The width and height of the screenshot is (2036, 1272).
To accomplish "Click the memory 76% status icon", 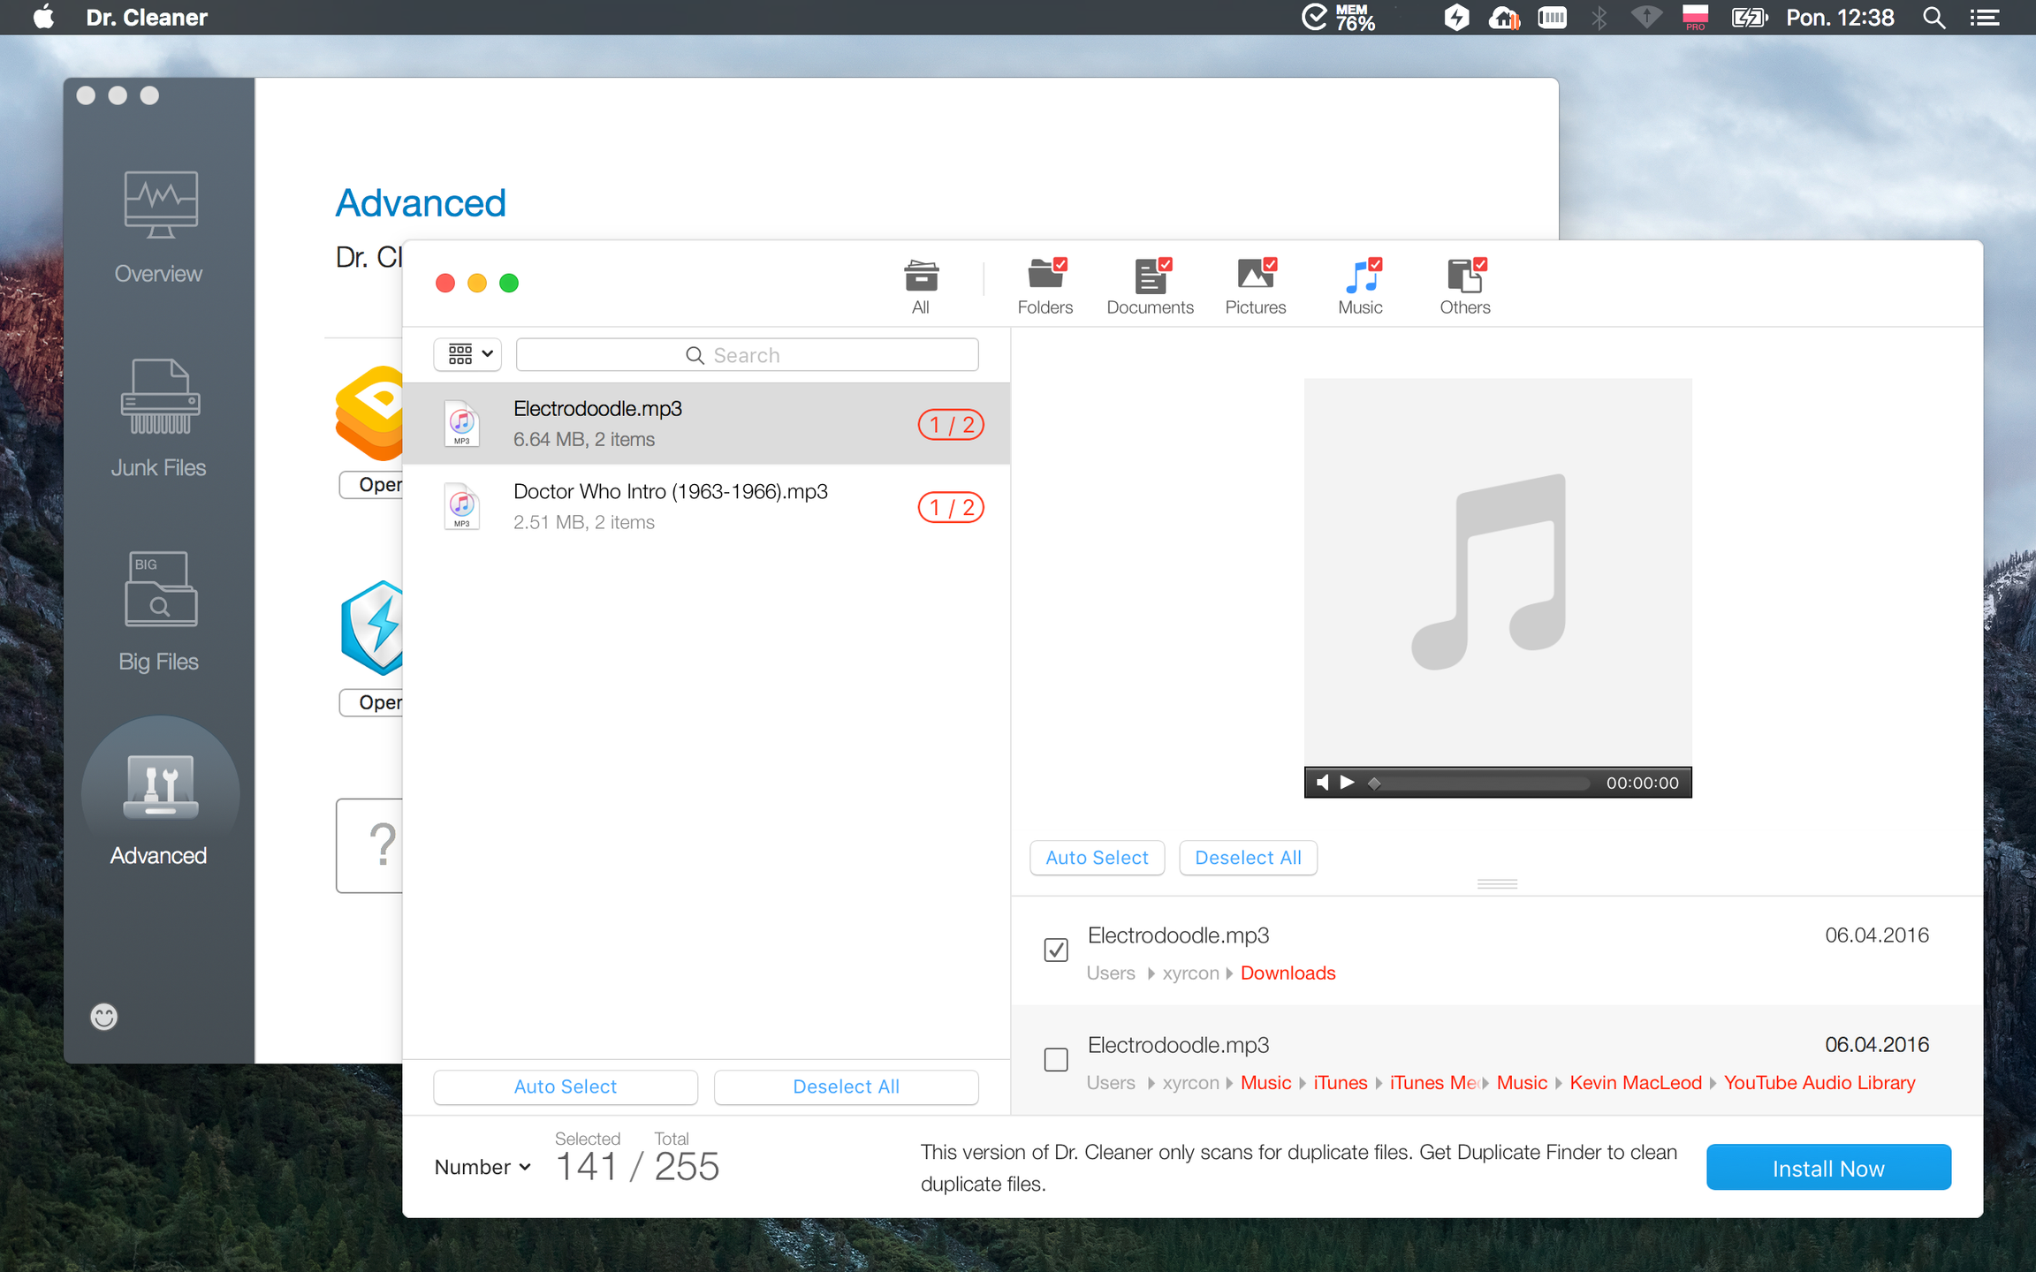I will point(1339,18).
